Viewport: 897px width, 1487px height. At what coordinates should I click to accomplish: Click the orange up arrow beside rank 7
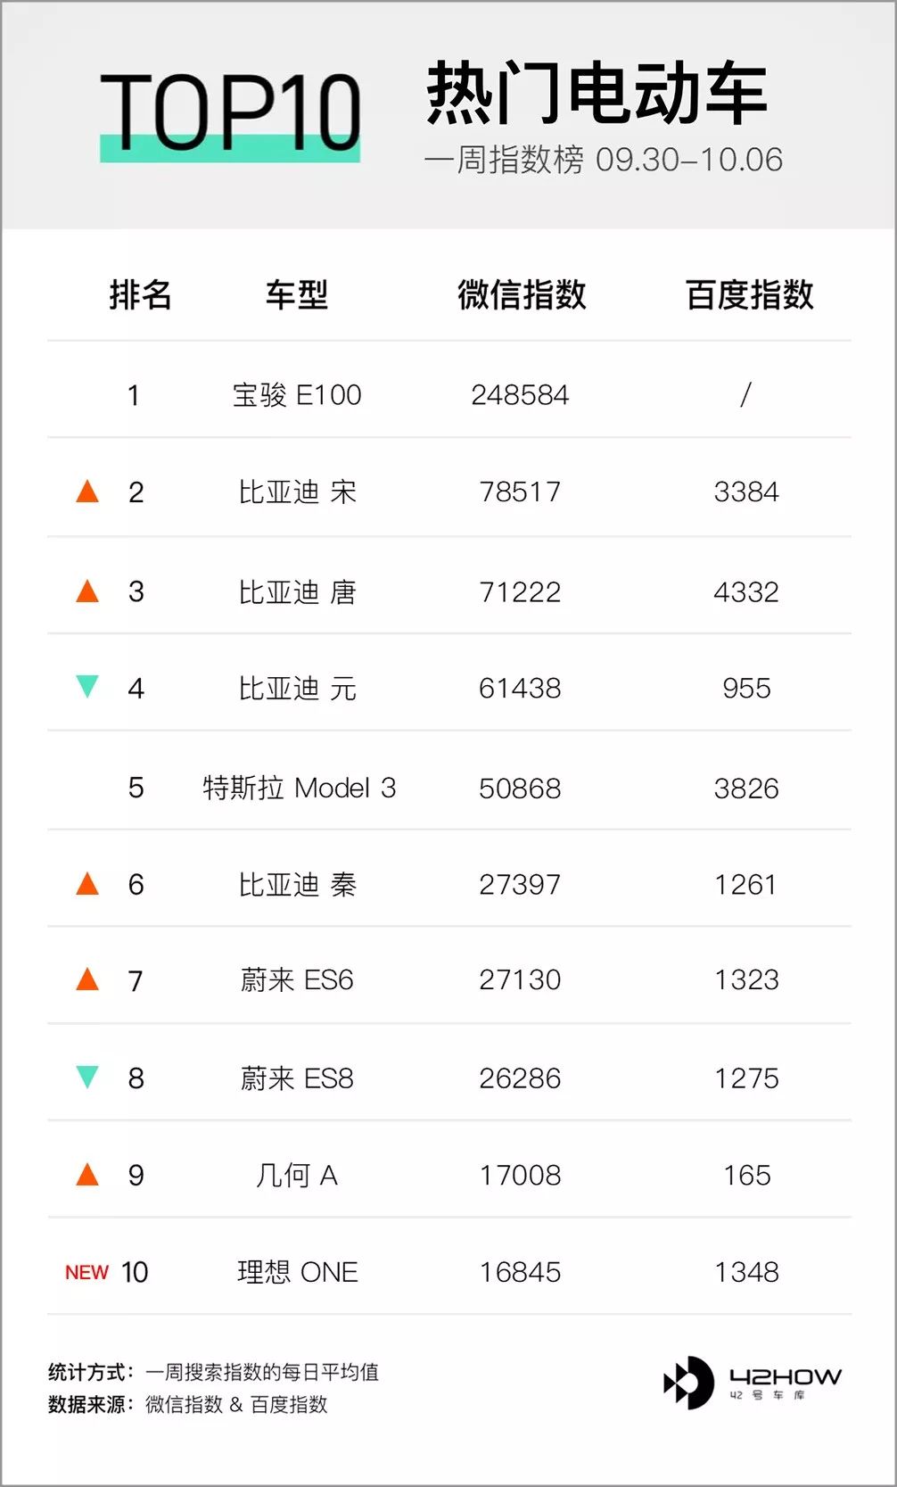(87, 979)
